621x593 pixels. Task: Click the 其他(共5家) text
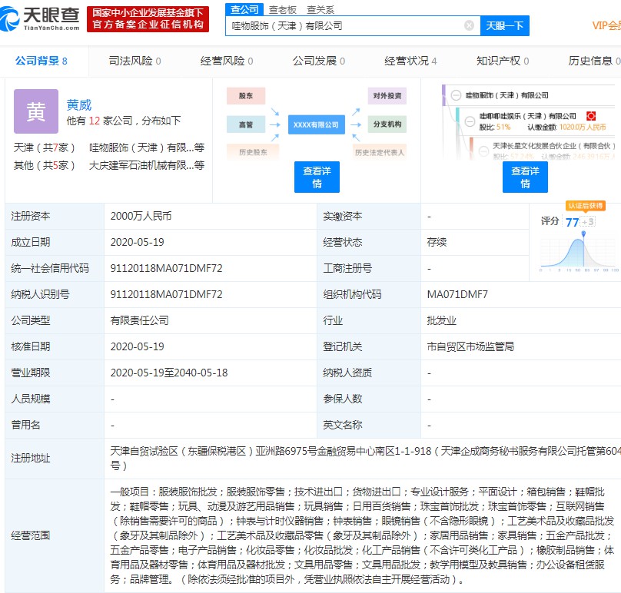(x=44, y=165)
